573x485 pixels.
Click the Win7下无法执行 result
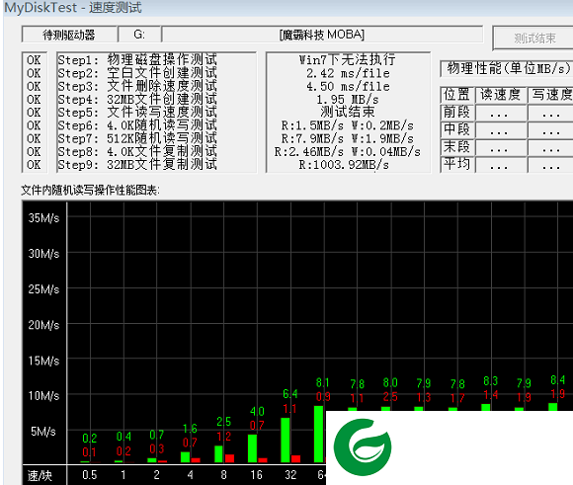click(347, 59)
